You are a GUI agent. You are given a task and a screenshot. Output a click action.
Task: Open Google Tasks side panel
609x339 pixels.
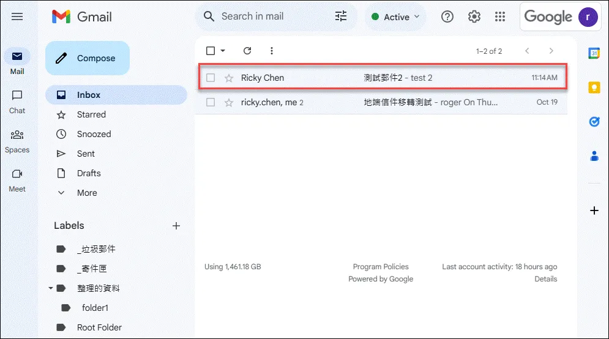(594, 122)
